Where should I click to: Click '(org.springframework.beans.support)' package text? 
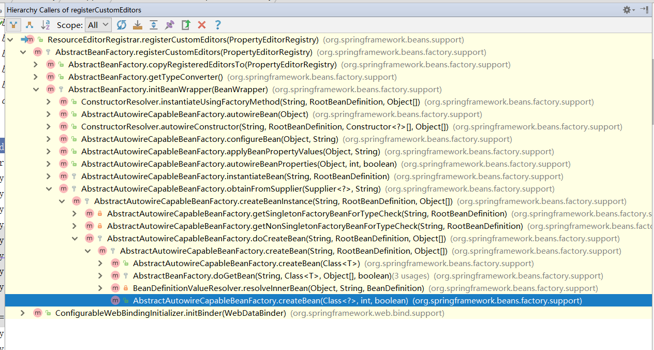tap(393, 40)
